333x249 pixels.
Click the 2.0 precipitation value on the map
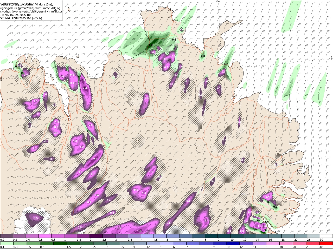coord(95,159)
